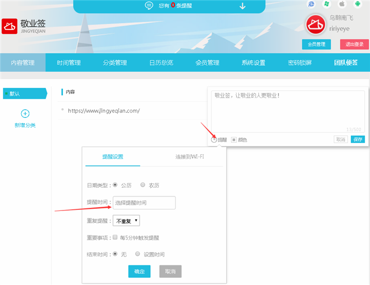Viewport: 370px width, 285px height.
Task: Open 系统设置 in the navigation bar
Action: coord(253,62)
